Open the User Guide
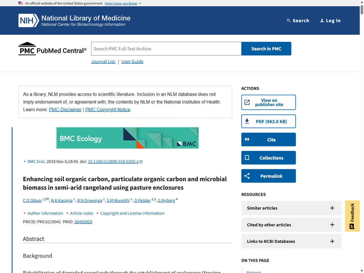This screenshot has height=273, width=364. coord(132,61)
